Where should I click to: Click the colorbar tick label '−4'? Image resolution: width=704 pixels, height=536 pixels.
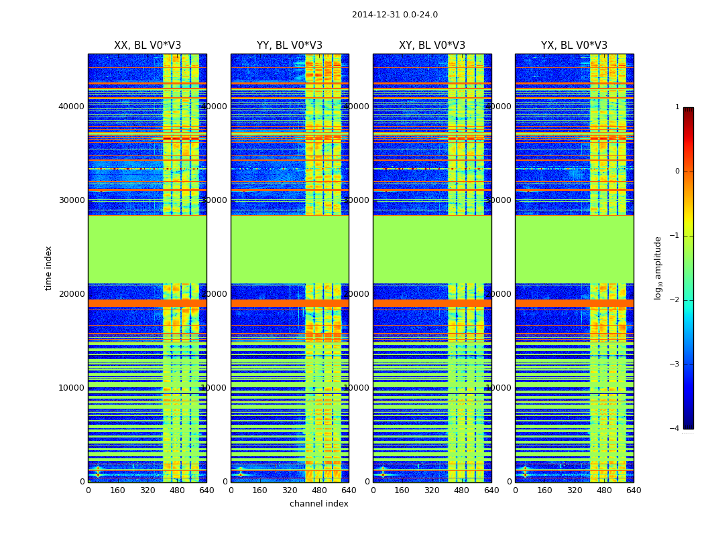point(674,429)
